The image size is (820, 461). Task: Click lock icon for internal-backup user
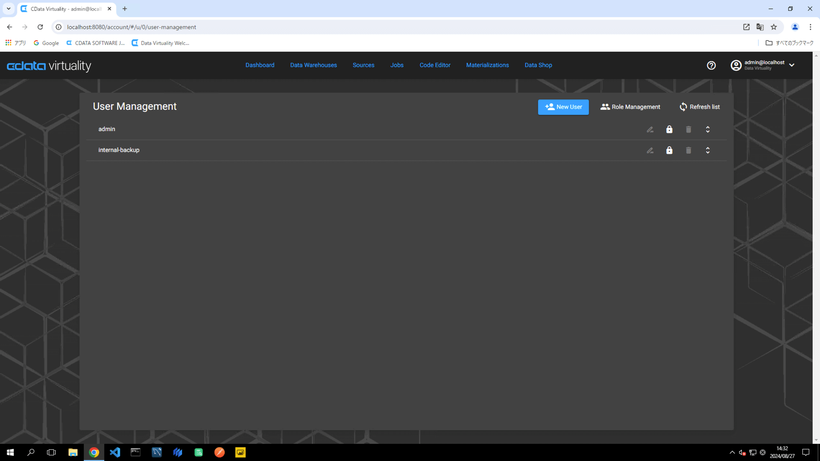669,150
